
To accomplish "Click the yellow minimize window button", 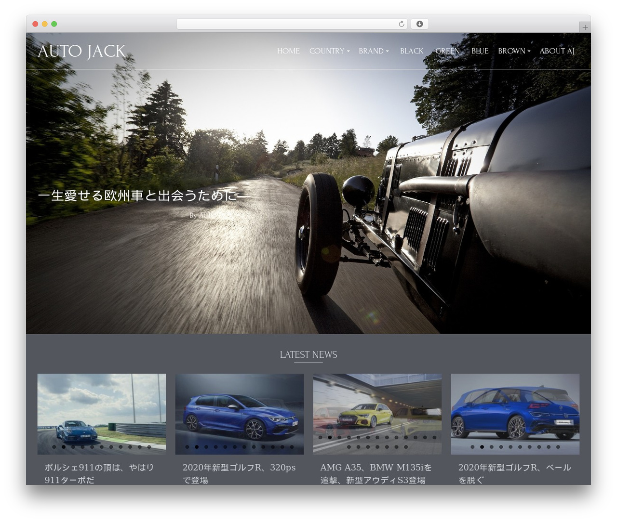I will pyautogui.click(x=44, y=24).
